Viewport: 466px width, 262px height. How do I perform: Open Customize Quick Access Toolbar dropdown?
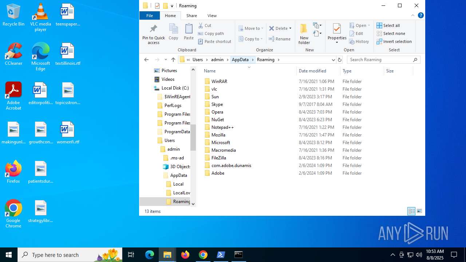172,6
